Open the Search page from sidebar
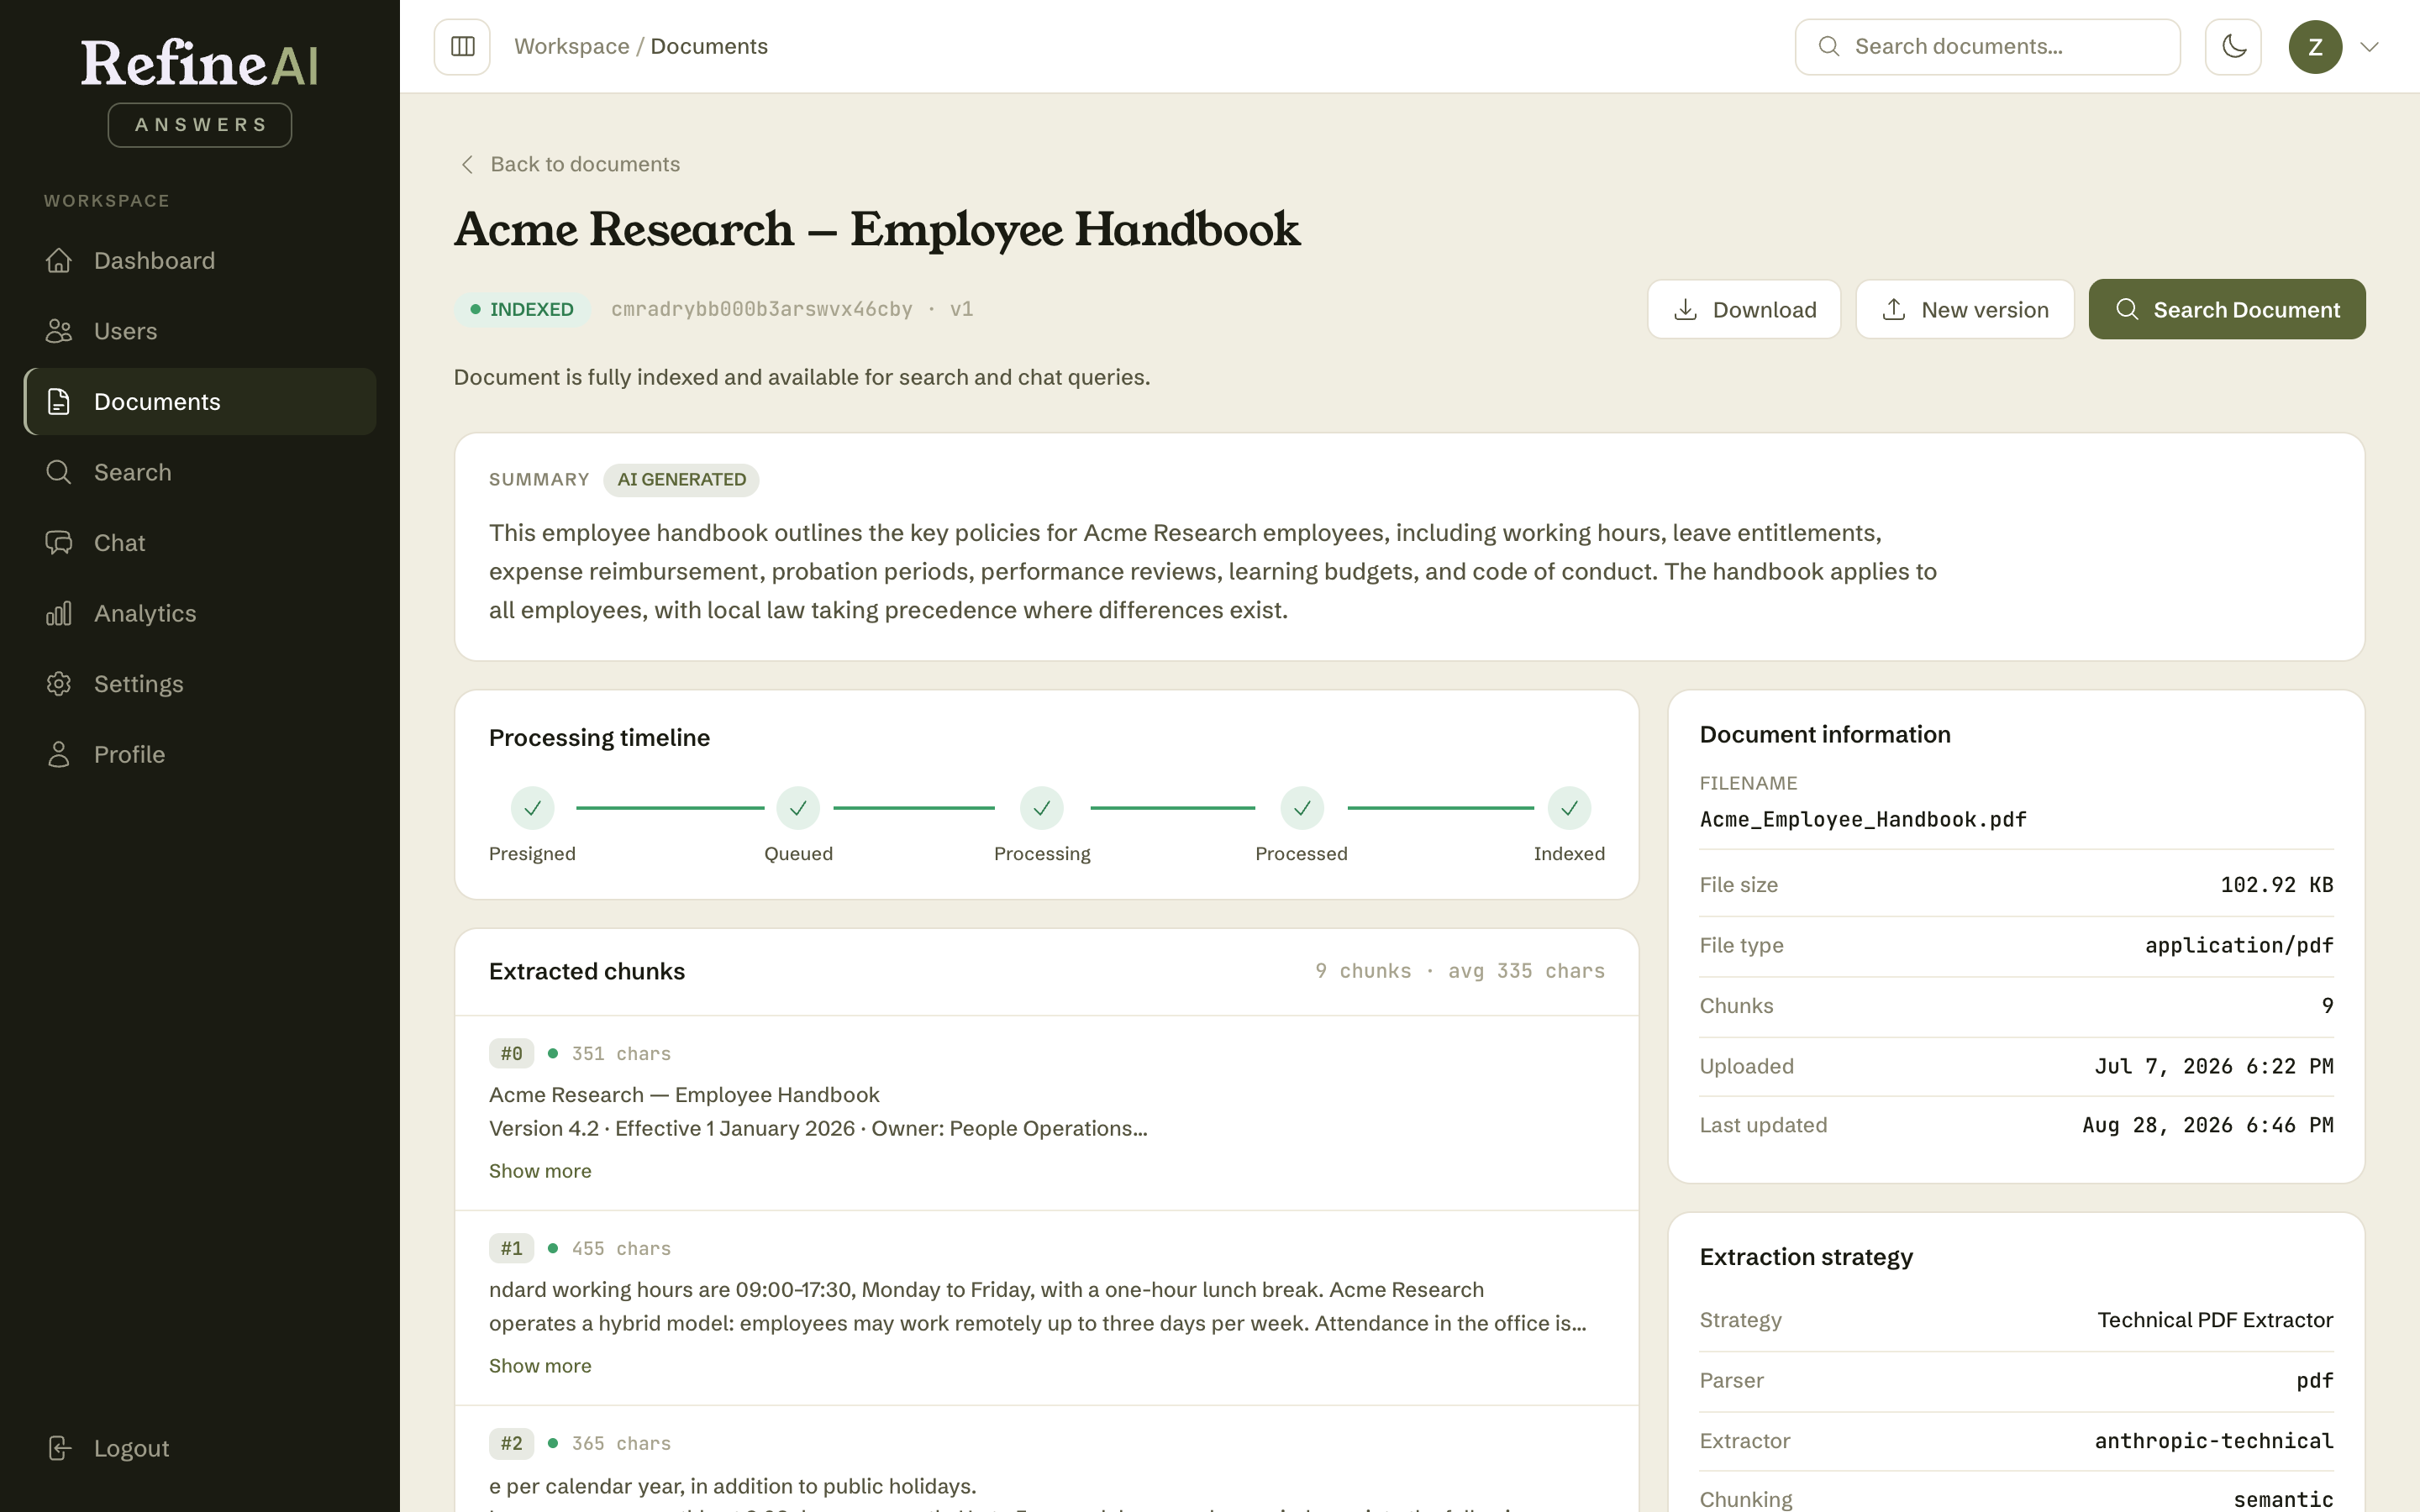The width and height of the screenshot is (2420, 1512). pyautogui.click(x=200, y=472)
